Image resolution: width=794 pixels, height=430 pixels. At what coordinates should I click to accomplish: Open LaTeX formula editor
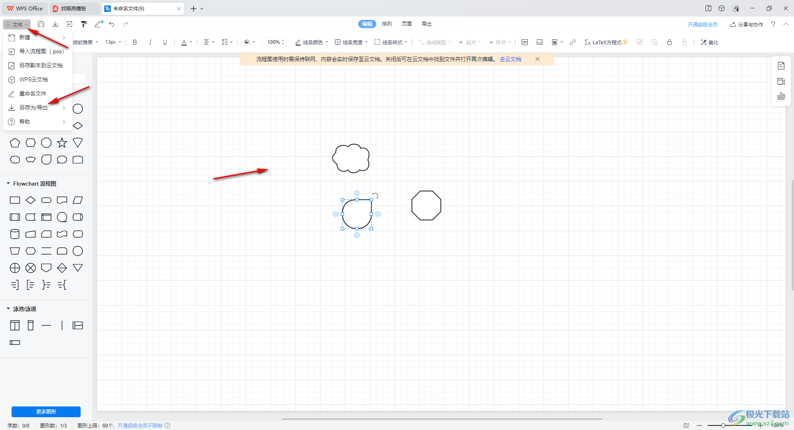(606, 42)
